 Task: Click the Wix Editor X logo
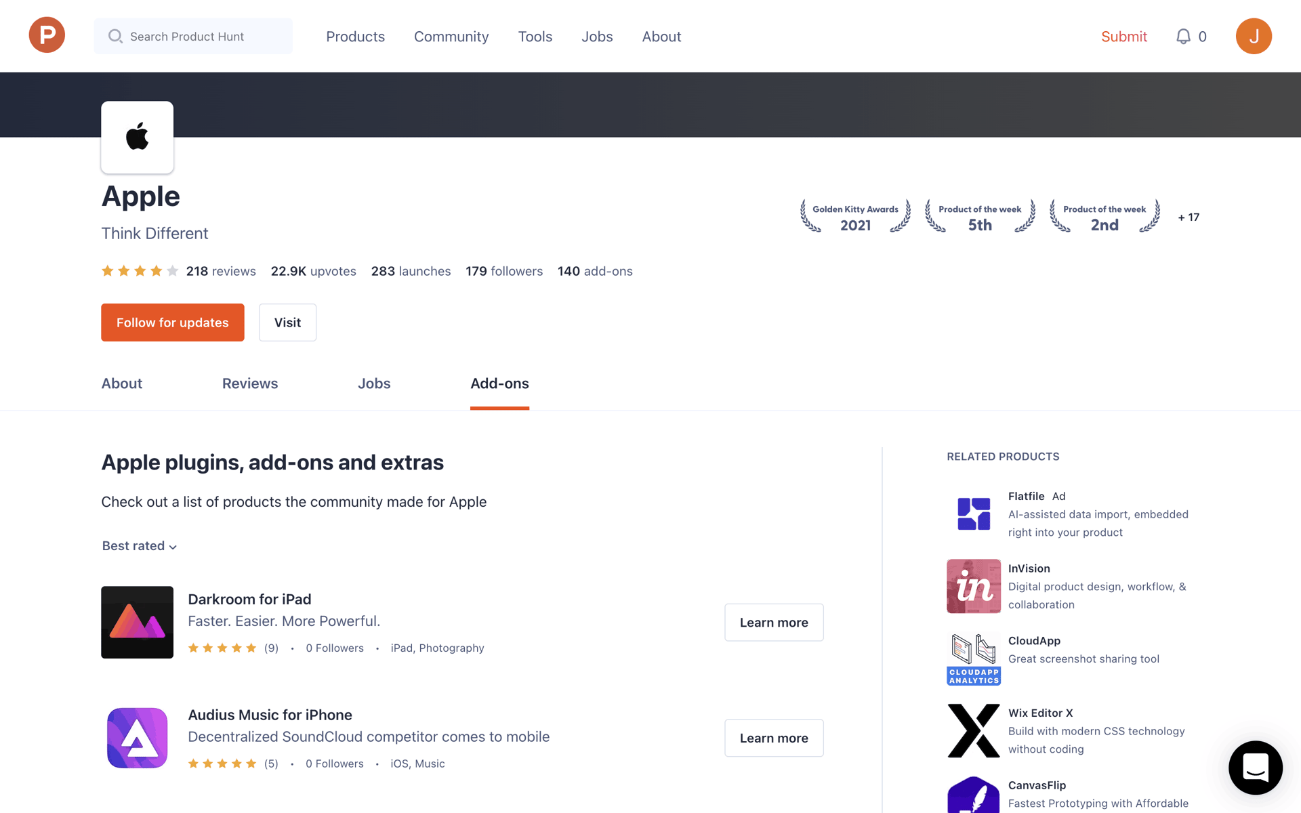974,730
